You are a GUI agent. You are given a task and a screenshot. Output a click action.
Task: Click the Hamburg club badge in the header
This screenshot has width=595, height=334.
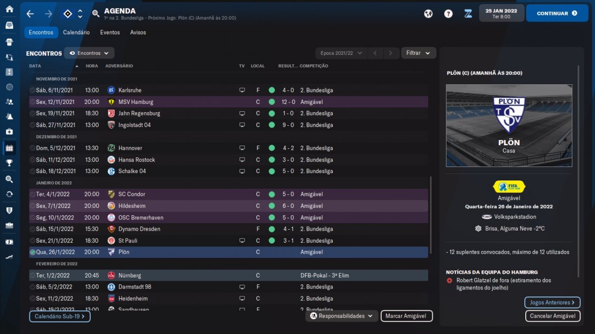pos(67,14)
